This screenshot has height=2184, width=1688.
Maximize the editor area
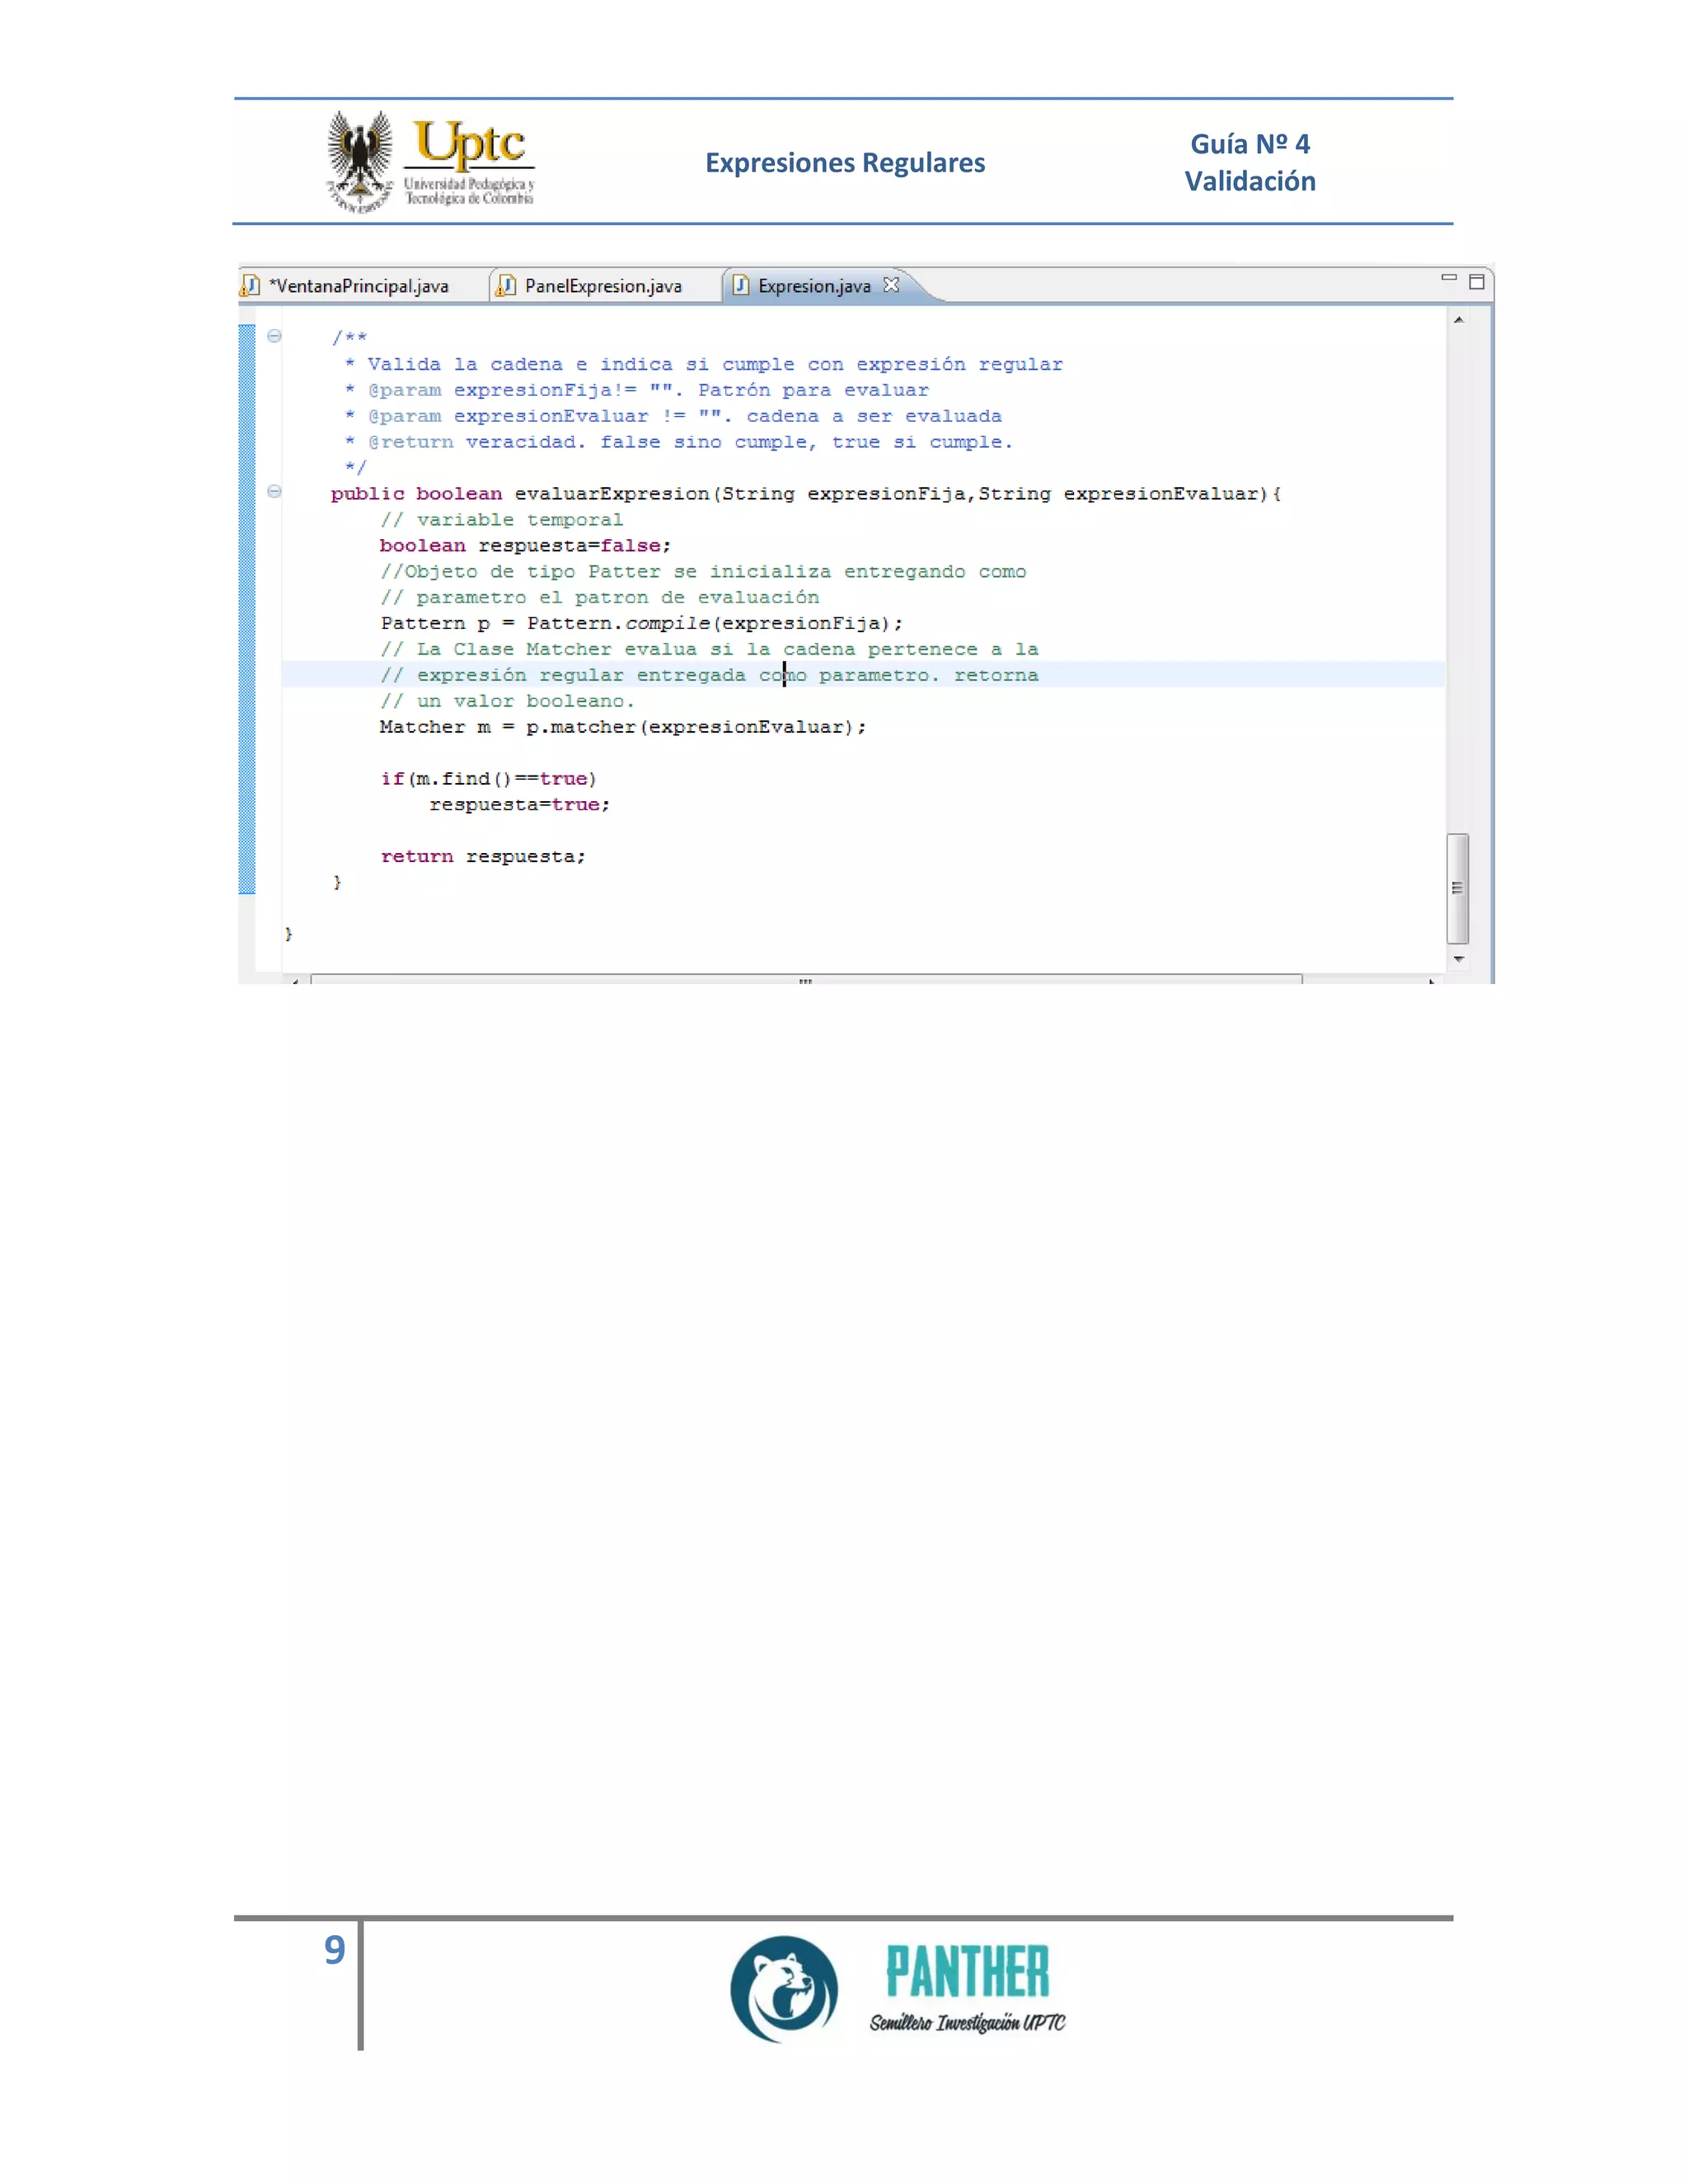coord(1476,282)
